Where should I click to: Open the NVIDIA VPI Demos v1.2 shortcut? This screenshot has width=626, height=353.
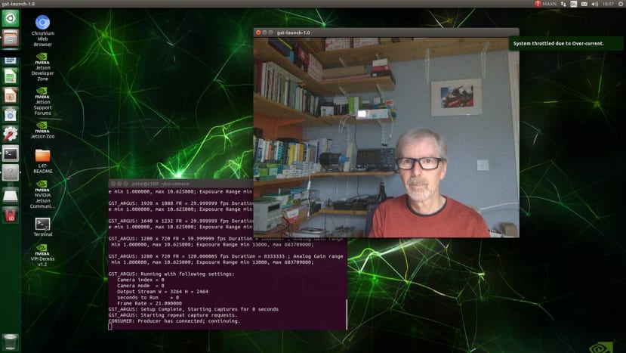[x=43, y=255]
